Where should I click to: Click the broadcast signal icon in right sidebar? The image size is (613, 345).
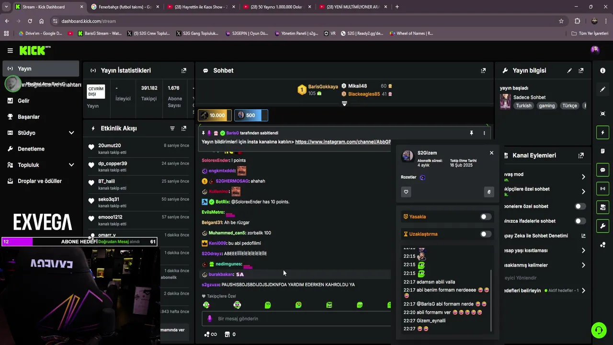pos(602,188)
